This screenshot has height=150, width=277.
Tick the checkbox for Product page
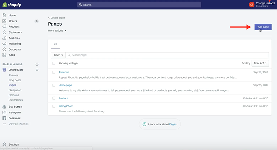54,98
